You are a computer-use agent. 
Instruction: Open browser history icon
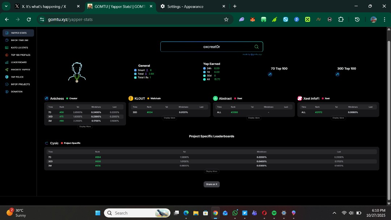(x=357, y=20)
